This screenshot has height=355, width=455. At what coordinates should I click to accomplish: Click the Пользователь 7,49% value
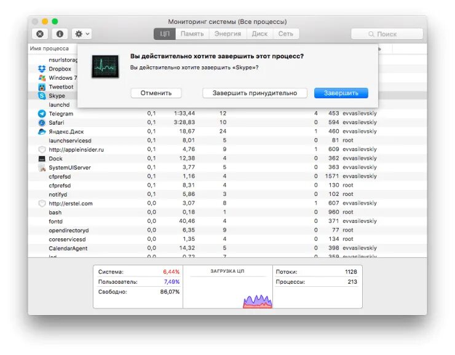click(172, 282)
